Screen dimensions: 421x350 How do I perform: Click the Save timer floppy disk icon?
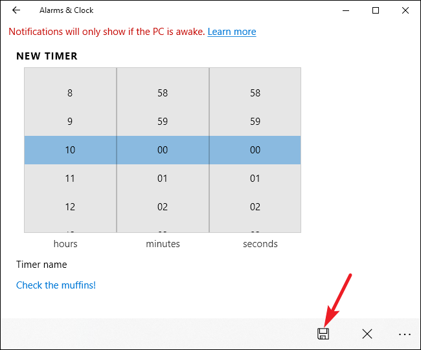[x=323, y=334]
